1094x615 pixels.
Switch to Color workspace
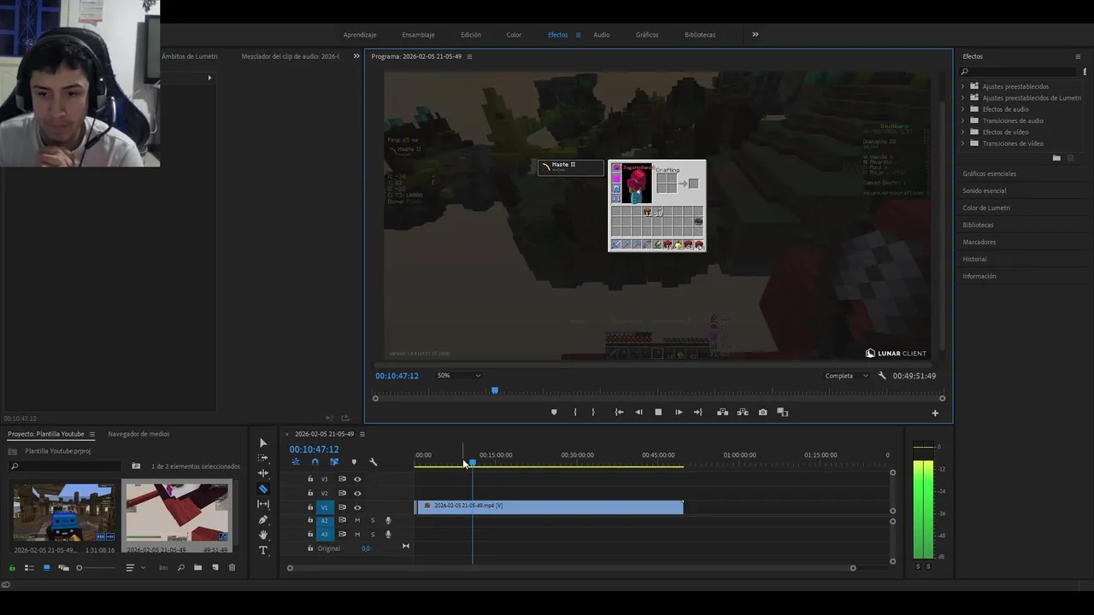pyautogui.click(x=514, y=35)
